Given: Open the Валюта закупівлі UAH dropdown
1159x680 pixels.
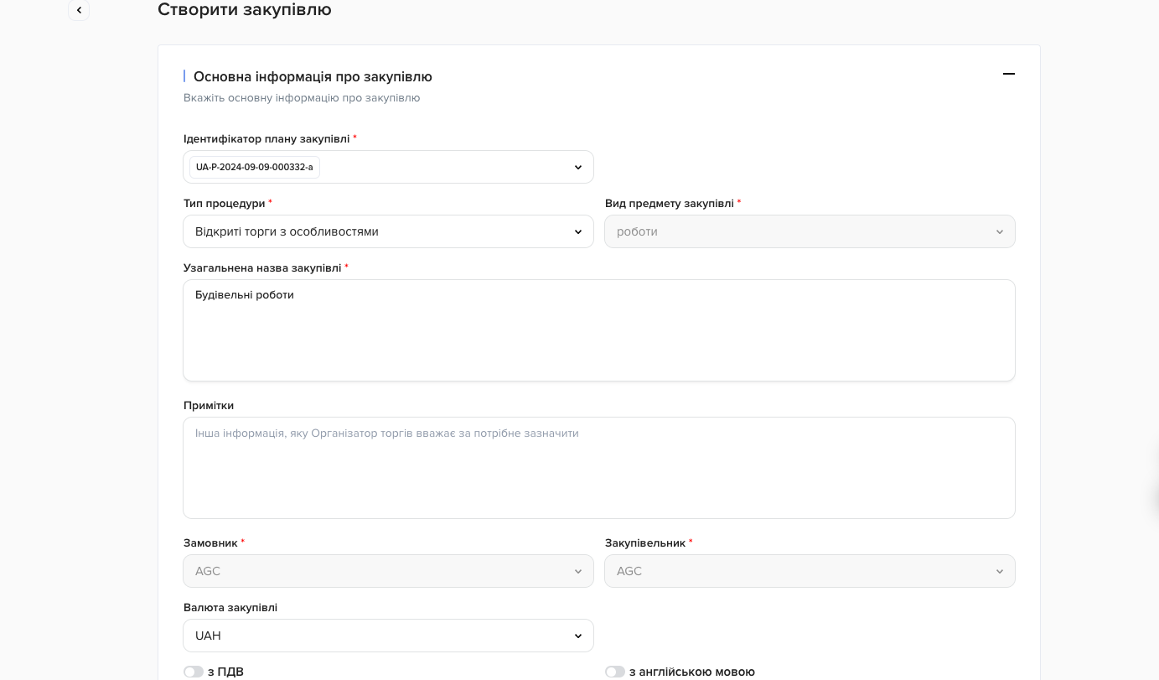Looking at the screenshot, I should pos(388,636).
